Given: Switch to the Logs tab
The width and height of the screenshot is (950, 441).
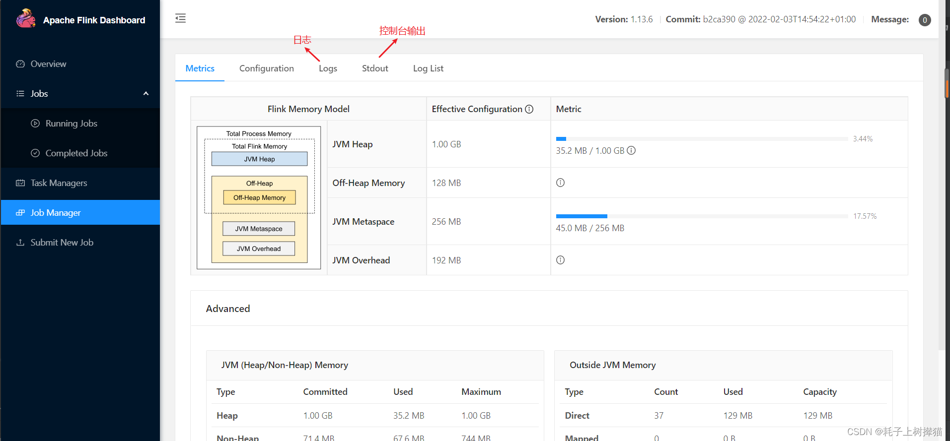Looking at the screenshot, I should coord(328,68).
